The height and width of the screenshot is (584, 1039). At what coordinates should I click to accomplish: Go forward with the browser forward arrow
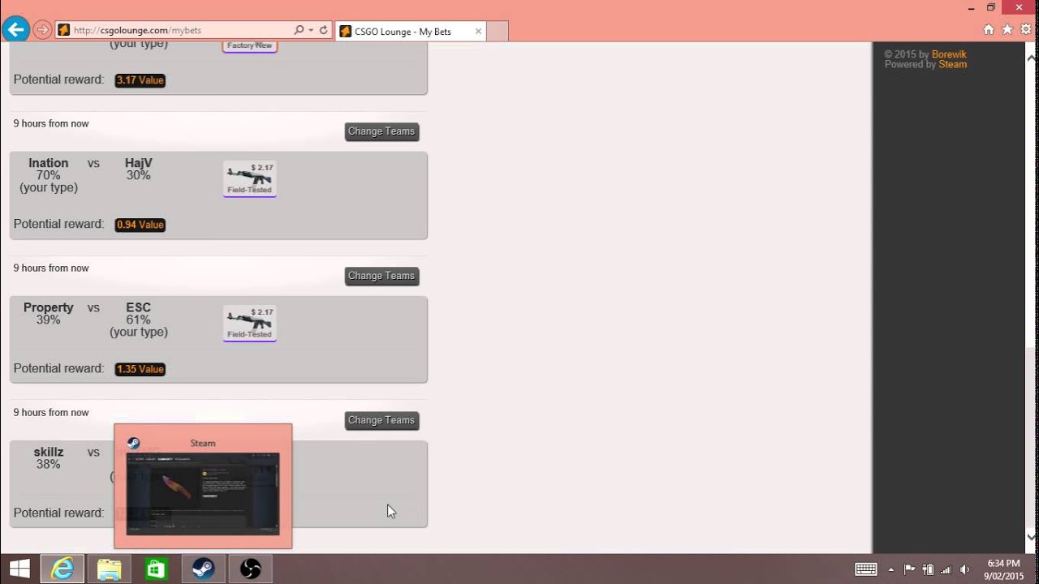point(42,31)
